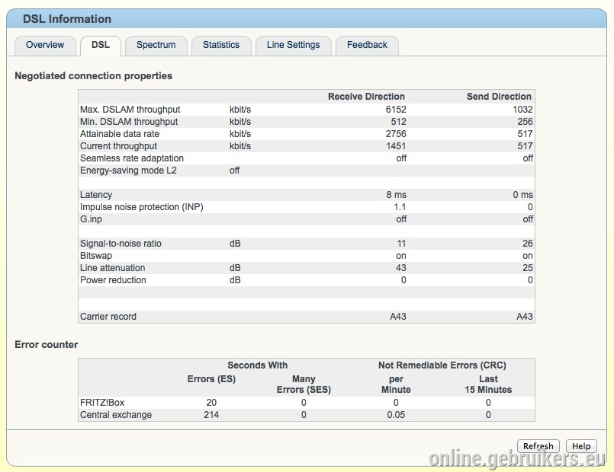
Task: Select the DSL tab
Action: point(101,46)
